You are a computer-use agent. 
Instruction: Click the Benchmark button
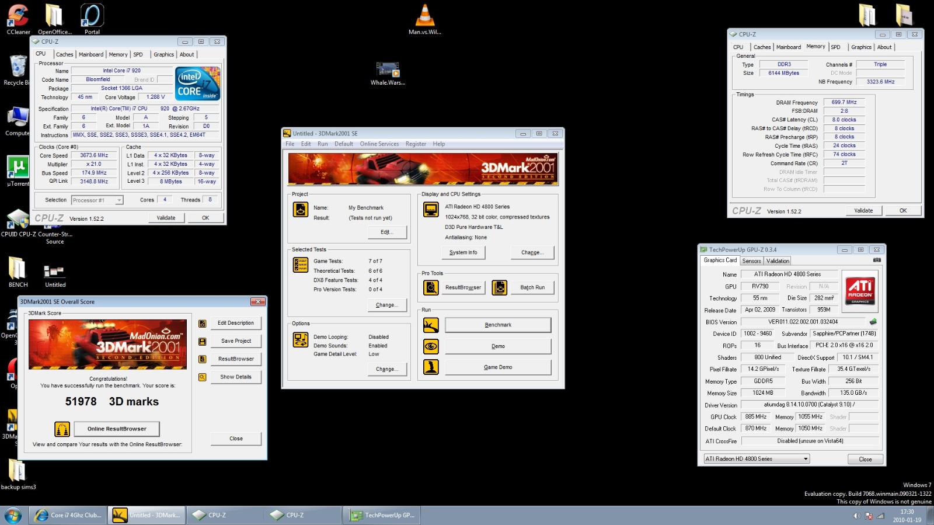click(x=498, y=325)
